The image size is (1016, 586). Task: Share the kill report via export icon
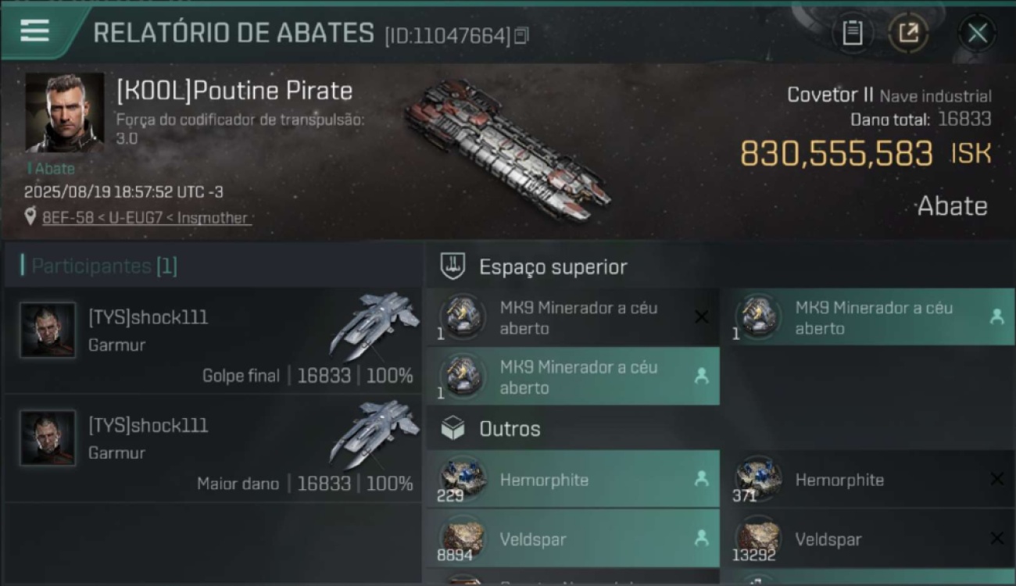(908, 33)
